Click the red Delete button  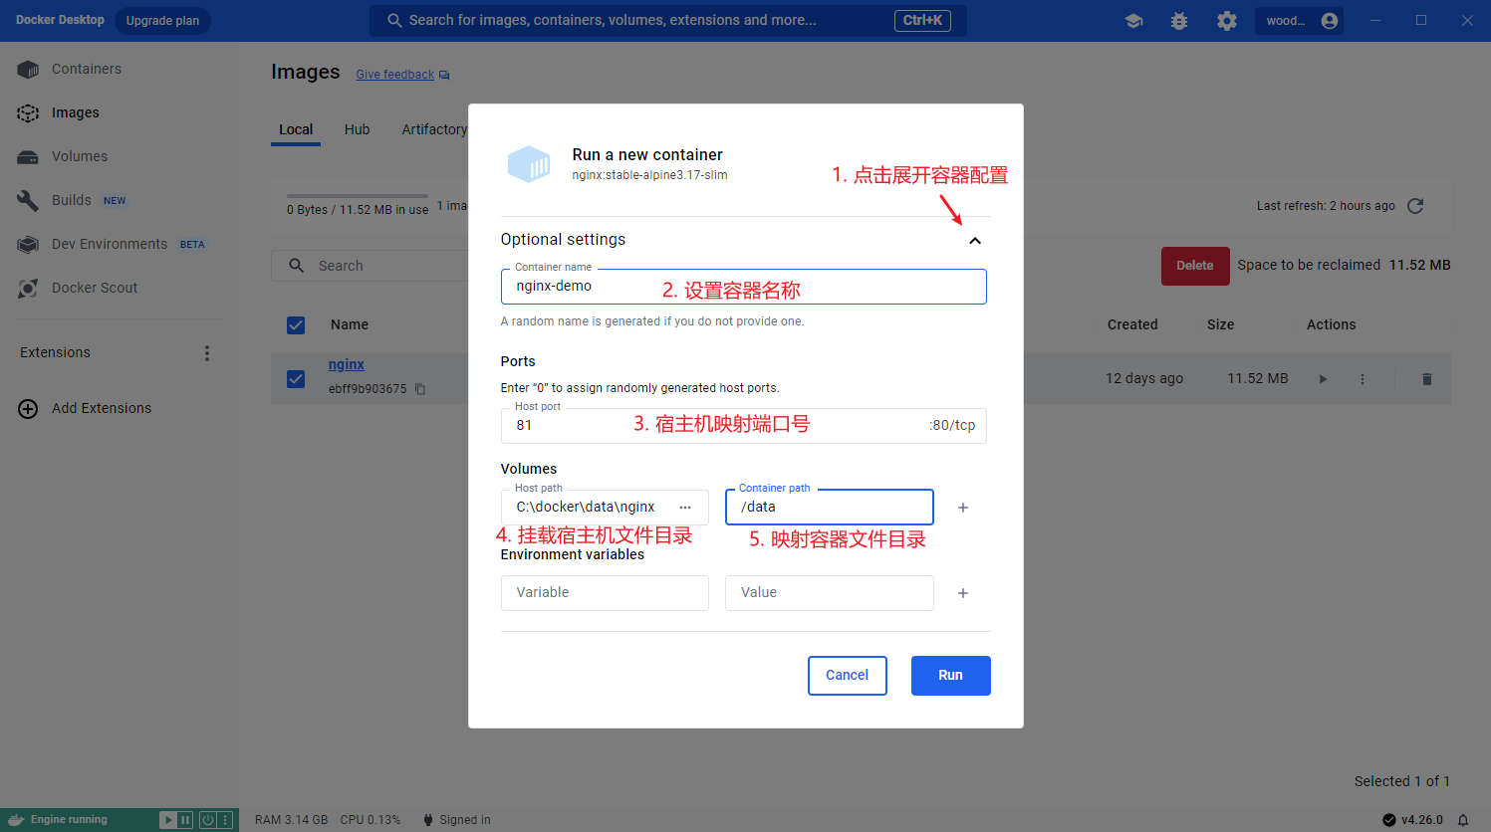pyautogui.click(x=1195, y=266)
